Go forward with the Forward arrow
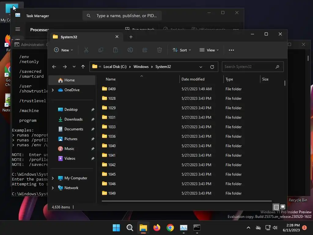This screenshot has width=313, height=235. pos(65,67)
